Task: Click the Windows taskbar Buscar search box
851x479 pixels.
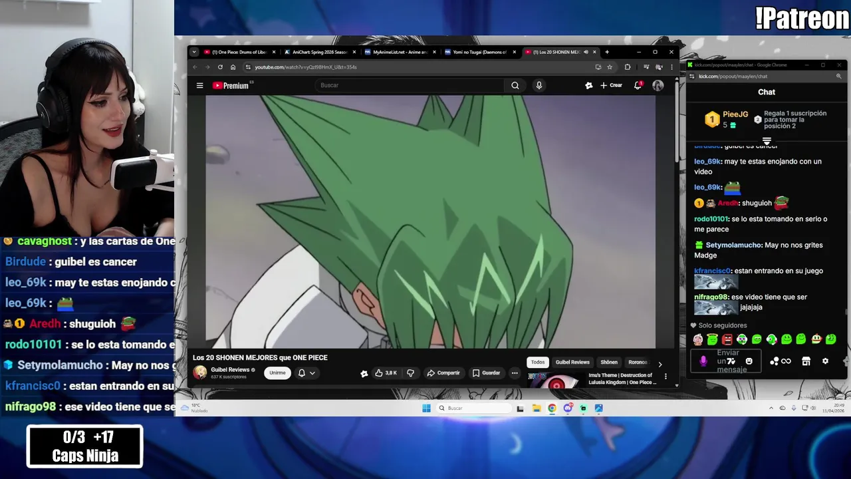Action: pyautogui.click(x=473, y=408)
